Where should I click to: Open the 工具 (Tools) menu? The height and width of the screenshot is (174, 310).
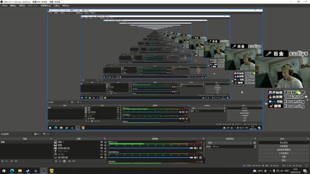(x=57, y=6)
